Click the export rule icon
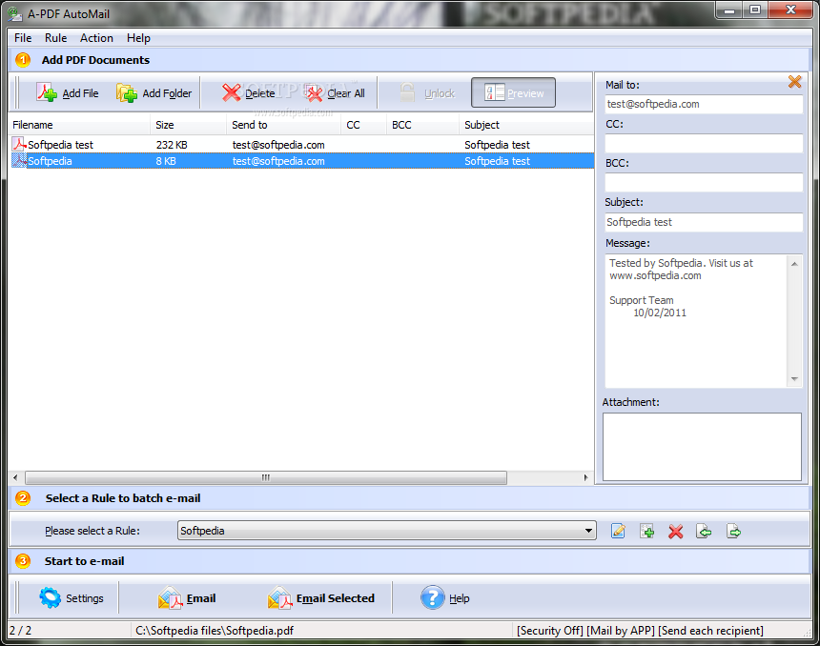 734,531
